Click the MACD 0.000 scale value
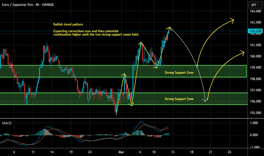This screenshot has height=156, width=264. (254, 135)
